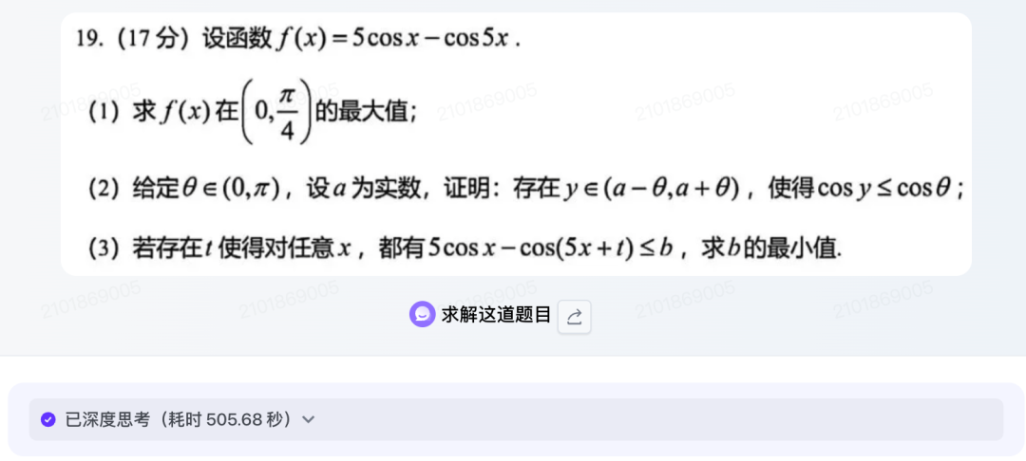The image size is (1026, 461).
Task: Click the question 19 heading line
Action: [x=299, y=40]
